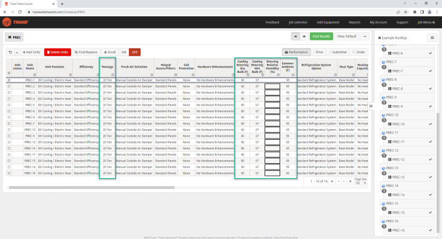Click Entering Relative Humidity field for PREC-16
442x239 pixels.
pos(272,173)
